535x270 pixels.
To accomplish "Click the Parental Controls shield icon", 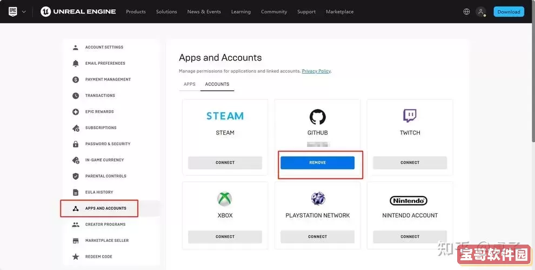I will pos(76,176).
